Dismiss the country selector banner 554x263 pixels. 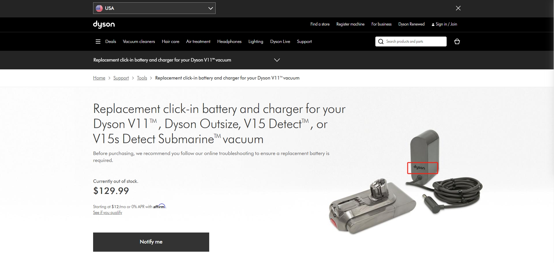(458, 8)
